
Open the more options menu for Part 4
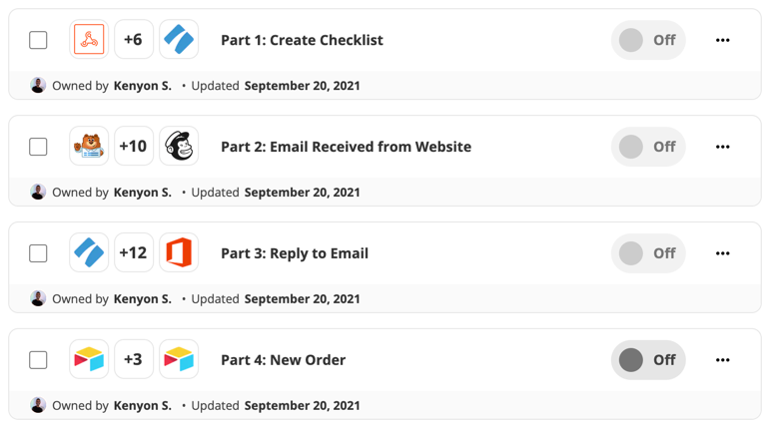[722, 360]
